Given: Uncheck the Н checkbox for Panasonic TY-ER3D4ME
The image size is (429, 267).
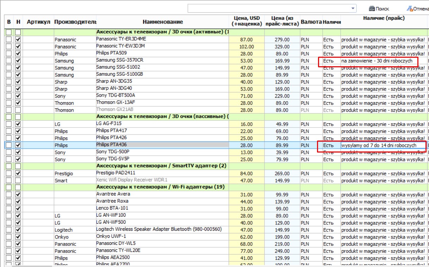Looking at the screenshot, I should (x=18, y=39).
